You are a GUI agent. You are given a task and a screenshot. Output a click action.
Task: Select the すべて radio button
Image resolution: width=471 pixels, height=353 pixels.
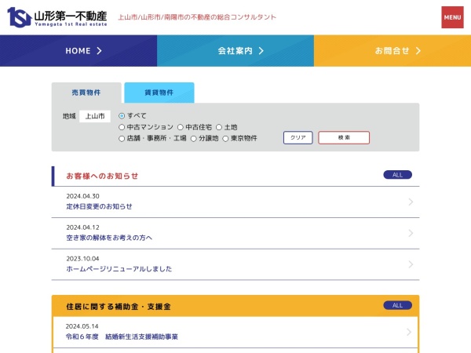coord(122,116)
